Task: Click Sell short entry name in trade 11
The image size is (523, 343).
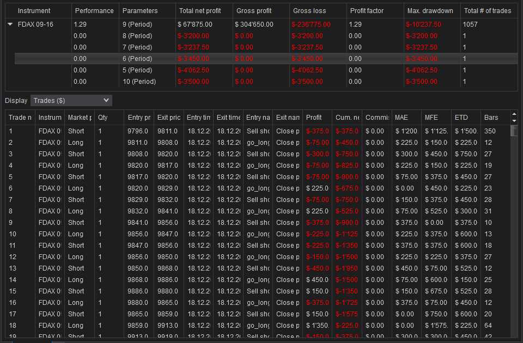Action: pyautogui.click(x=258, y=246)
